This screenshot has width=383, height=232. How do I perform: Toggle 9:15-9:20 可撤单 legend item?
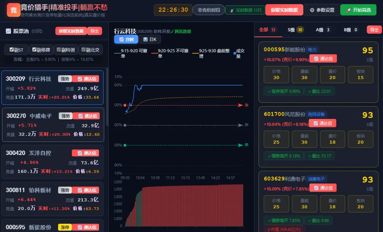pyautogui.click(x=131, y=53)
